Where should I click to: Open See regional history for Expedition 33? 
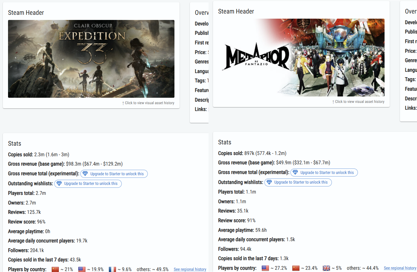tap(190, 269)
